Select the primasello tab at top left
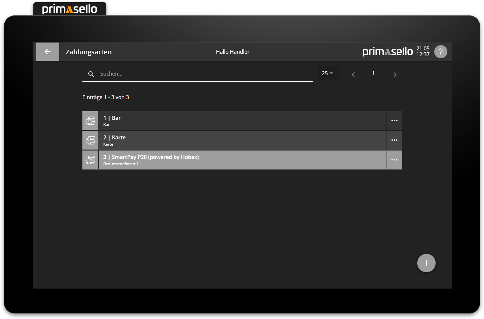 coord(70,9)
